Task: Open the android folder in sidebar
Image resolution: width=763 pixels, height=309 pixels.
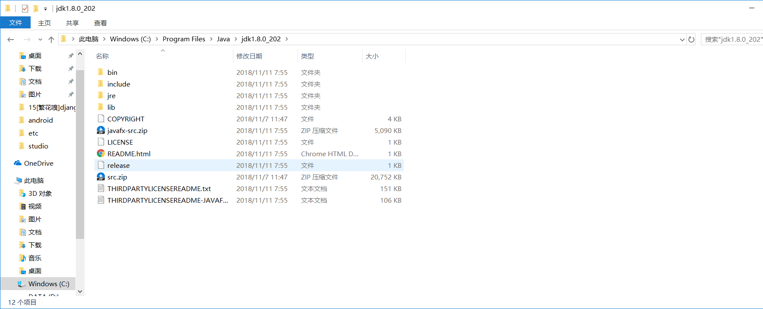Action: click(x=41, y=121)
